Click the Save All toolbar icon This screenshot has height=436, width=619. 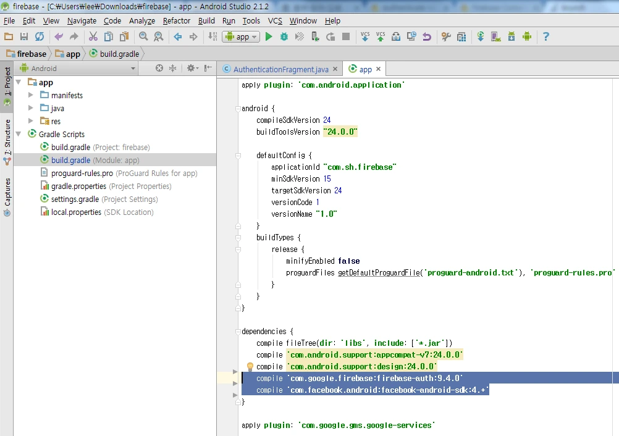pos(24,37)
